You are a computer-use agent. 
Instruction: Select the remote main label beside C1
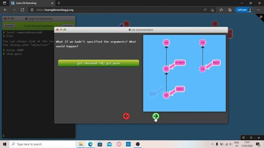pyautogui.click(x=216, y=62)
